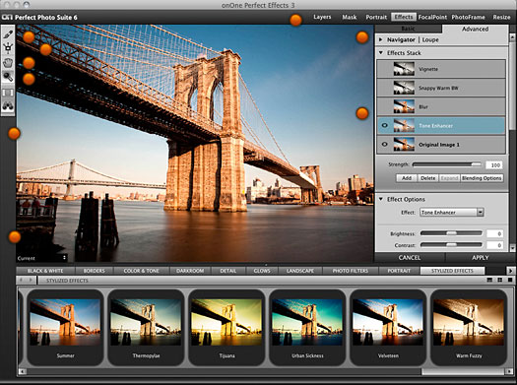Switch browser to small thumbnail view icon
Viewport: 517px width, 385px height.
pos(489,280)
